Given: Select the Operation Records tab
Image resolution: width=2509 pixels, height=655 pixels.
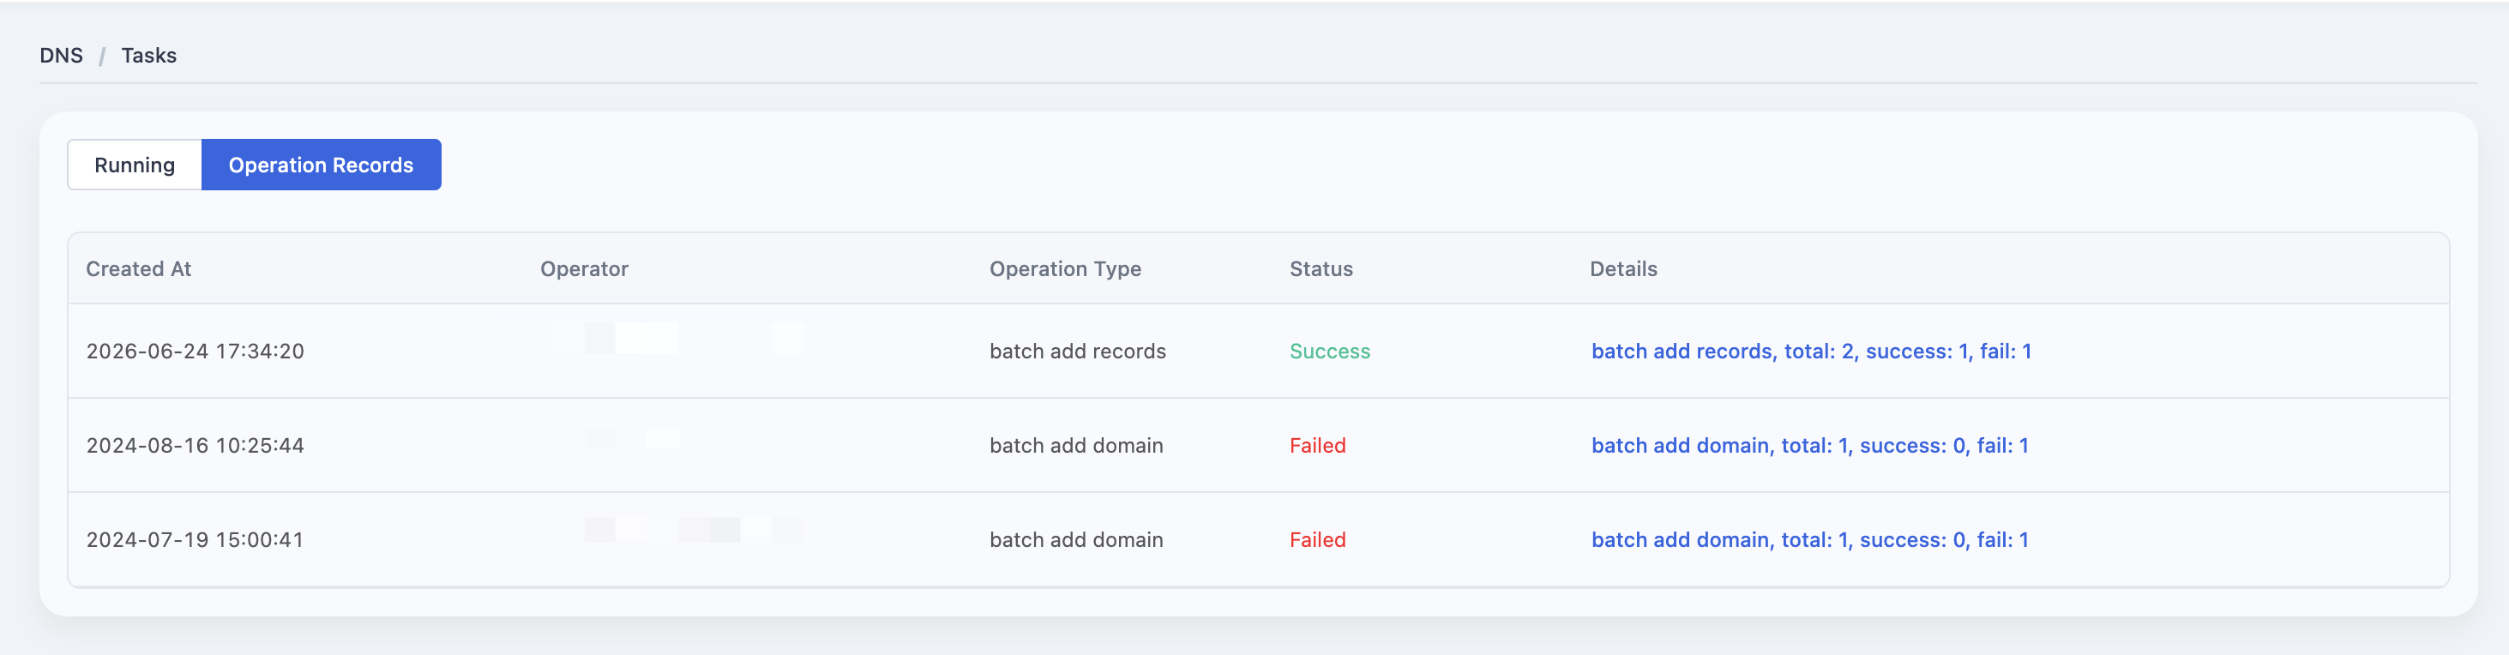Looking at the screenshot, I should (321, 165).
